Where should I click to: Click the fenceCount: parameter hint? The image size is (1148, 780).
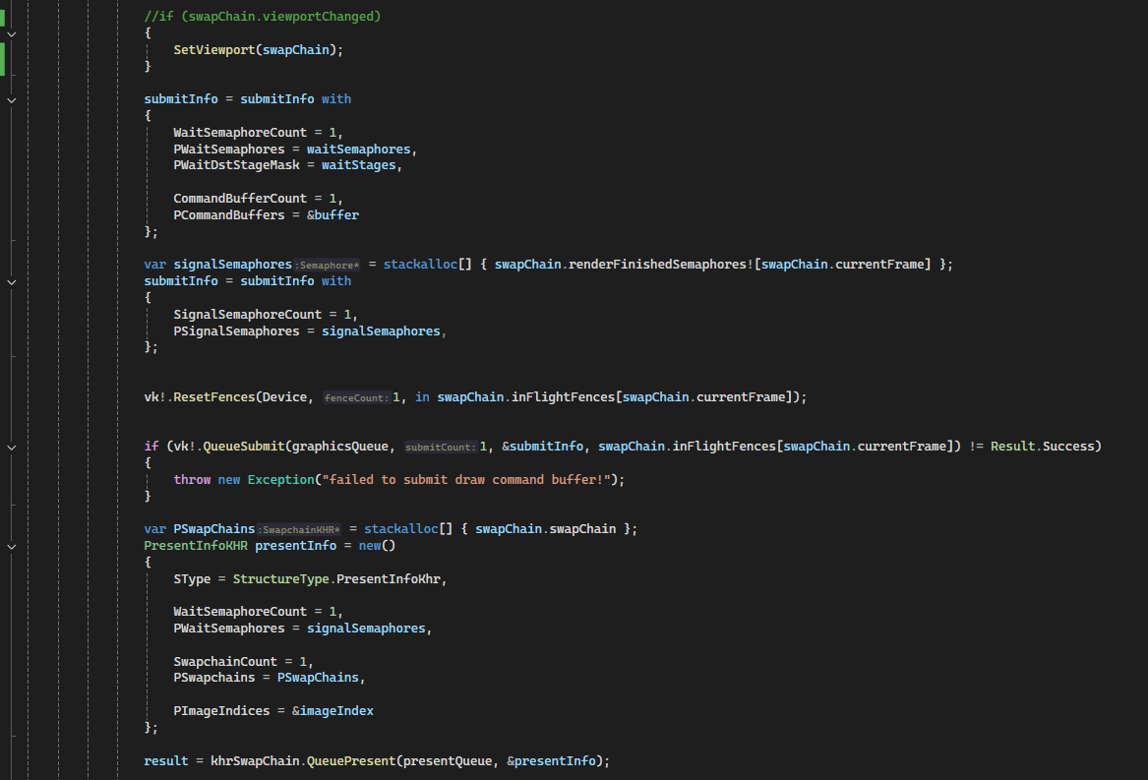click(x=356, y=397)
